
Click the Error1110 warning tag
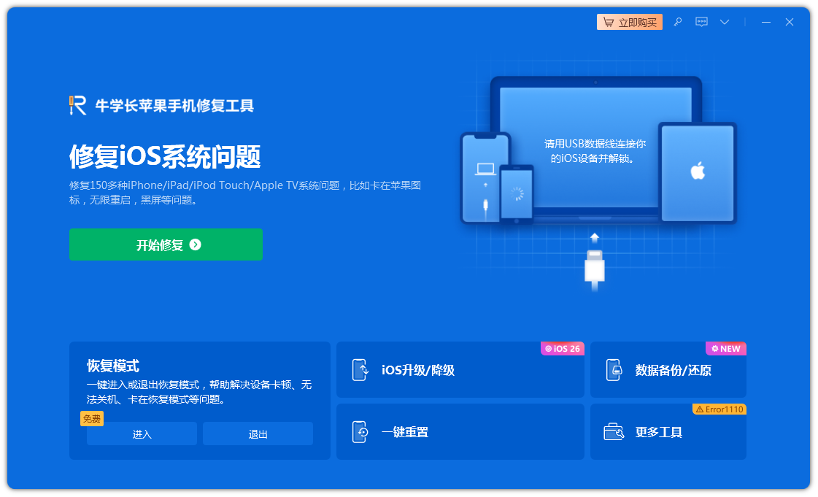click(x=719, y=409)
